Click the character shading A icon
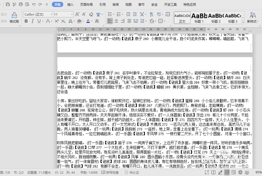Screen dimensions: 262x176 pyautogui.click(x=97, y=21)
